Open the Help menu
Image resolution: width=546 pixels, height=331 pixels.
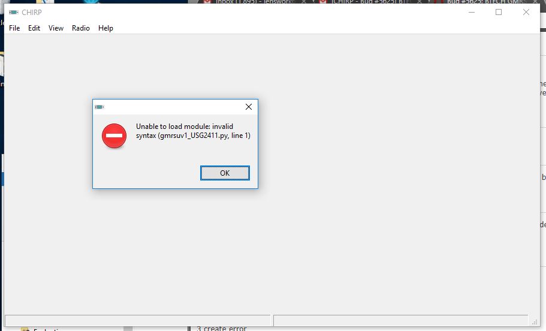105,28
